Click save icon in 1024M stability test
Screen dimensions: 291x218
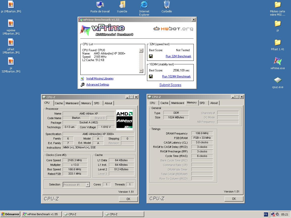coord(151,76)
